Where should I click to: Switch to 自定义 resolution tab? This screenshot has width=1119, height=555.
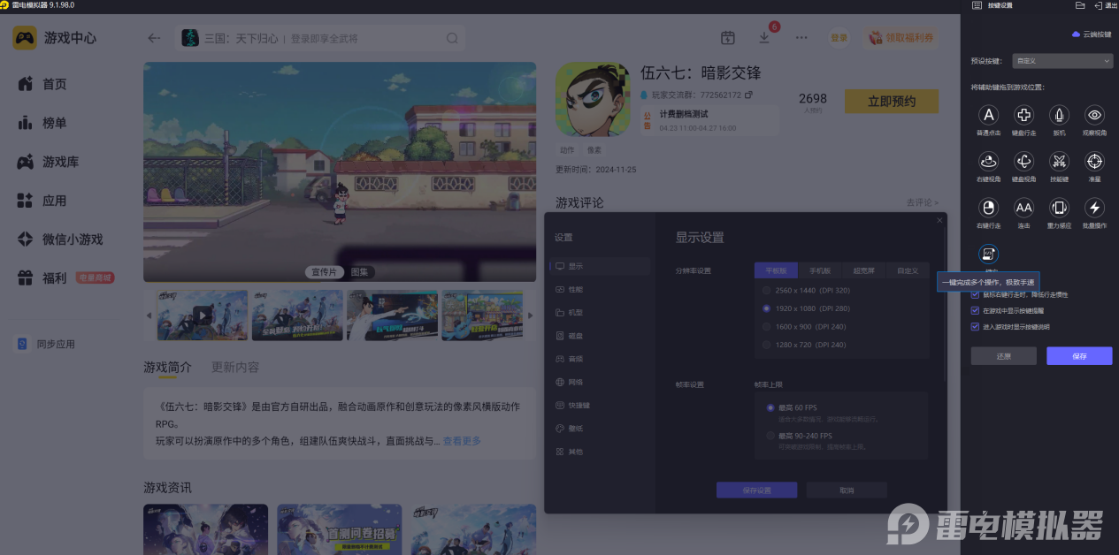tap(907, 270)
